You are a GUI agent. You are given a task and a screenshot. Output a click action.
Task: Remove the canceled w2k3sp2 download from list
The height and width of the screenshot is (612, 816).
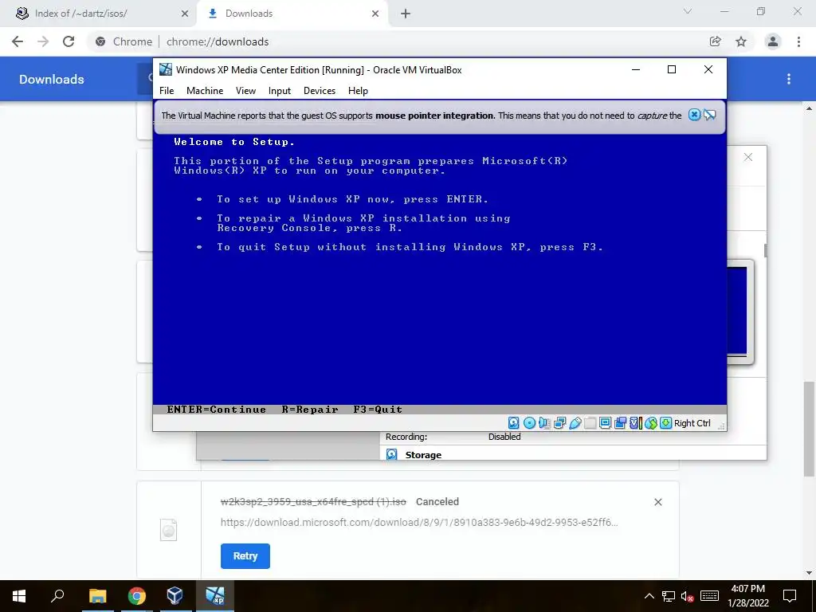(657, 502)
